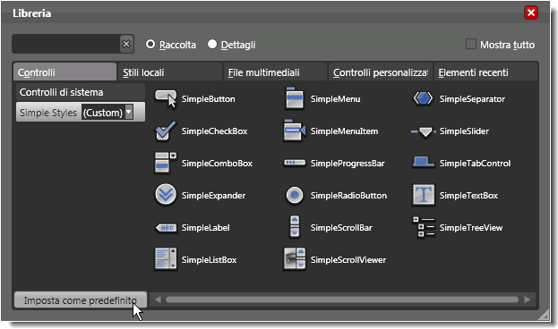Choose the SimpleExpander icon
Image resolution: width=558 pixels, height=329 pixels.
point(166,195)
